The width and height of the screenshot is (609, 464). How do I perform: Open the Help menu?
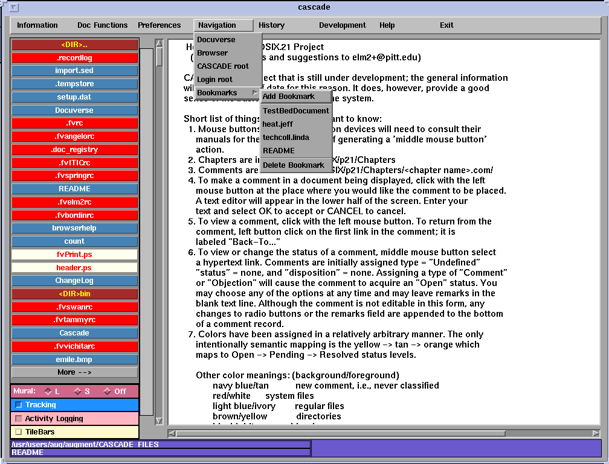(387, 25)
